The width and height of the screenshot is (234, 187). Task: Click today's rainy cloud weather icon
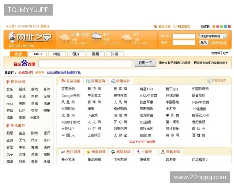pyautogui.click(x=65, y=38)
